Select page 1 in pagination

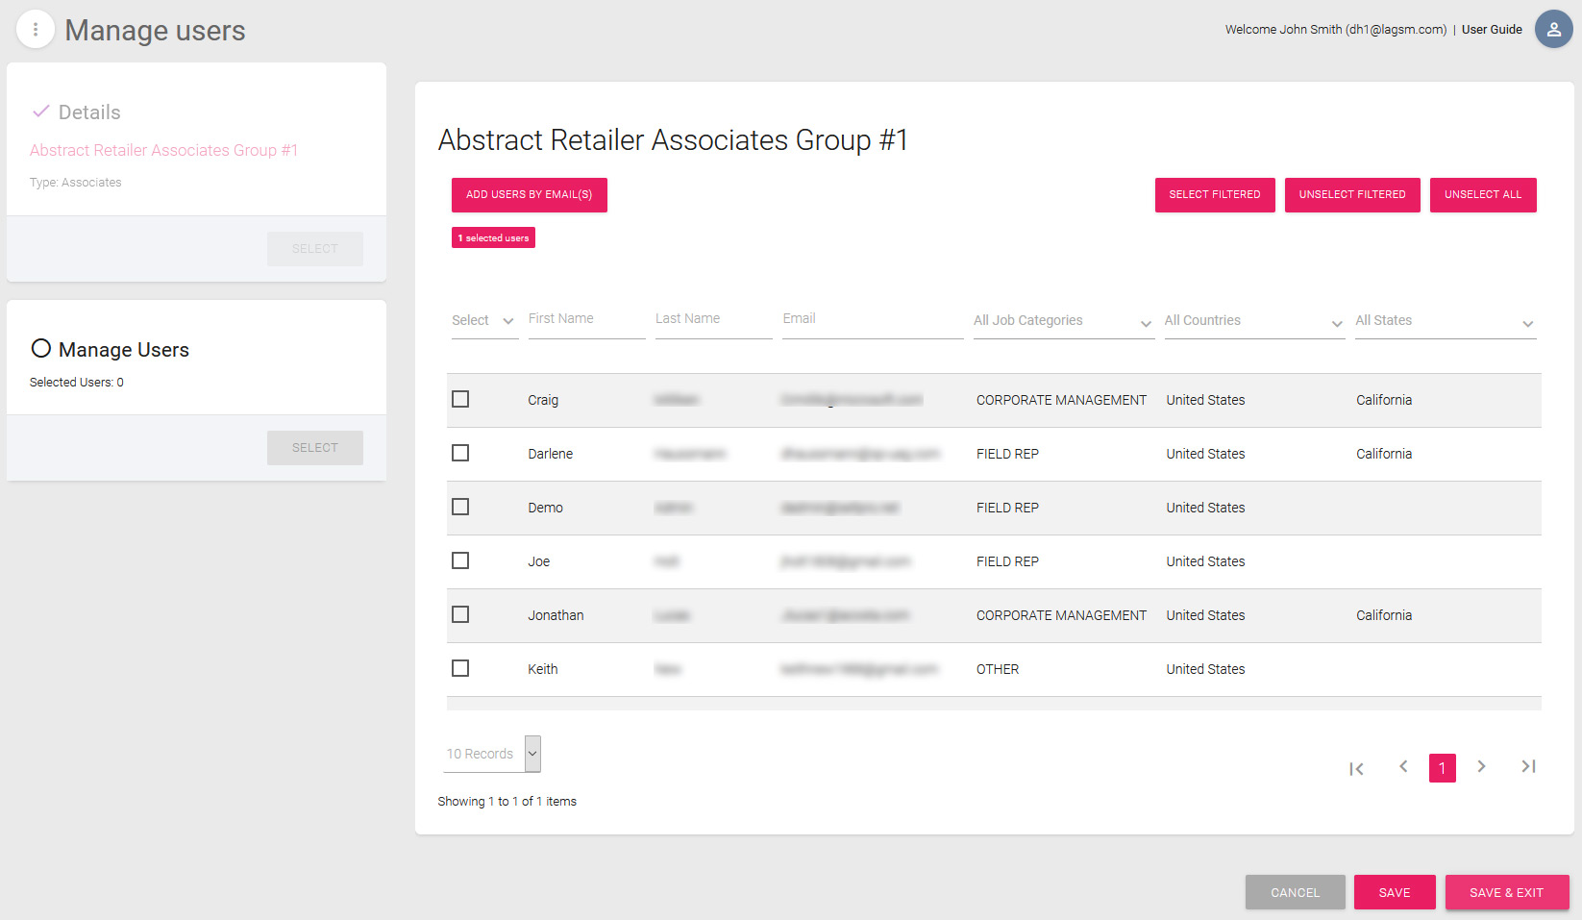[1442, 768]
